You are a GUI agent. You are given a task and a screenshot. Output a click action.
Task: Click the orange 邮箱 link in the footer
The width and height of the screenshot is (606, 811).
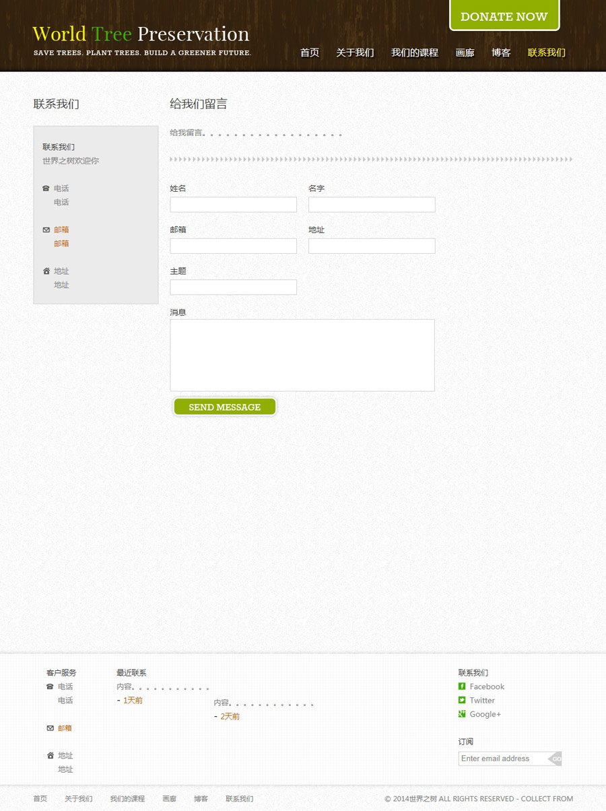(65, 728)
